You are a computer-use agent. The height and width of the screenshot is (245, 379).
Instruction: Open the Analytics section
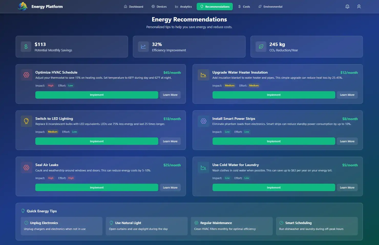[183, 6]
